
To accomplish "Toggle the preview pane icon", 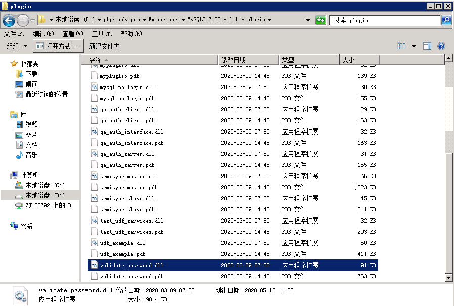I will [427, 46].
